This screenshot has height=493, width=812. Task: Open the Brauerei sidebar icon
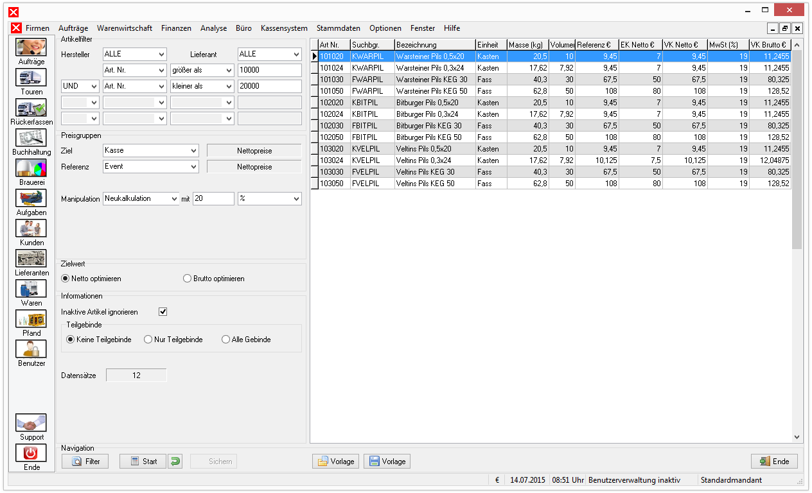[x=31, y=168]
